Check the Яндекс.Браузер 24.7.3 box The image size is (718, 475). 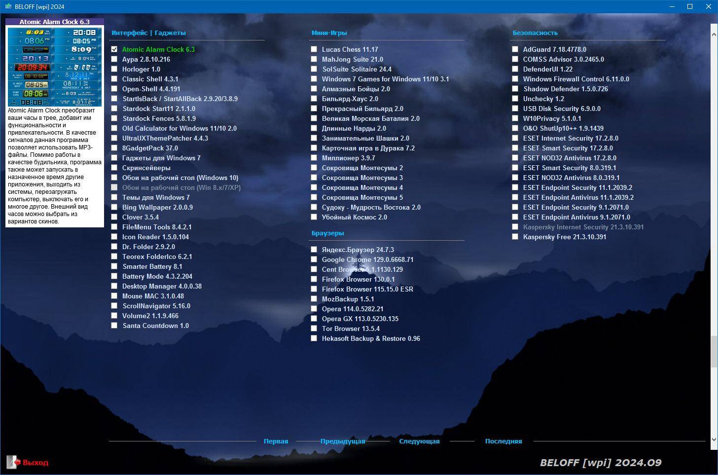(314, 250)
